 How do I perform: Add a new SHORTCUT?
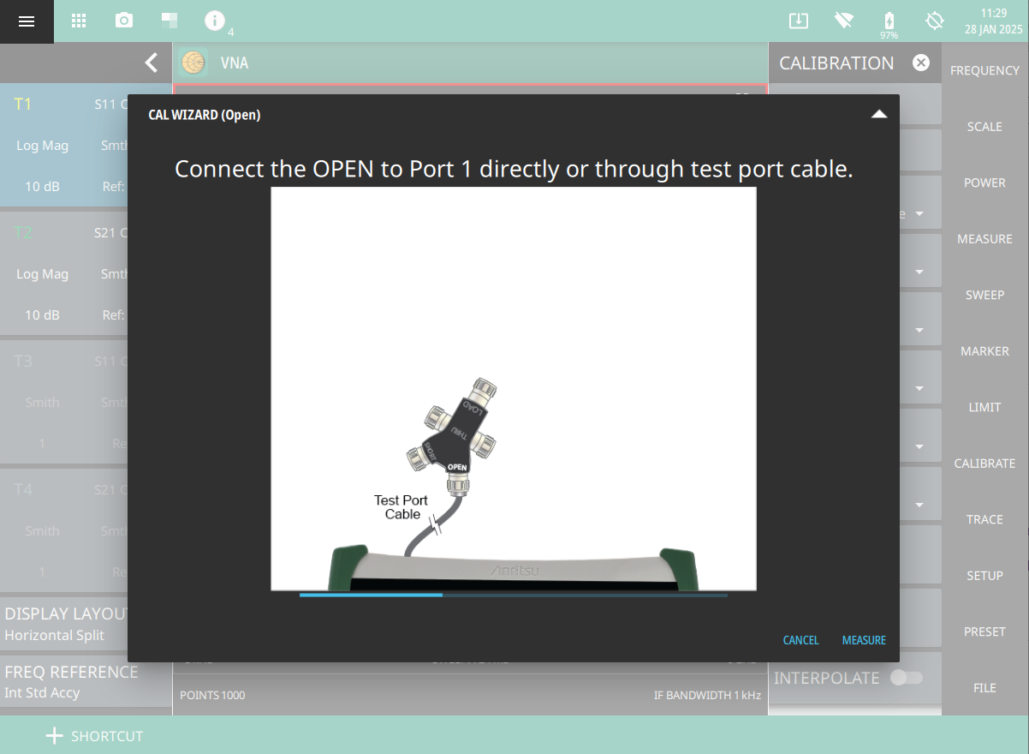pos(94,736)
